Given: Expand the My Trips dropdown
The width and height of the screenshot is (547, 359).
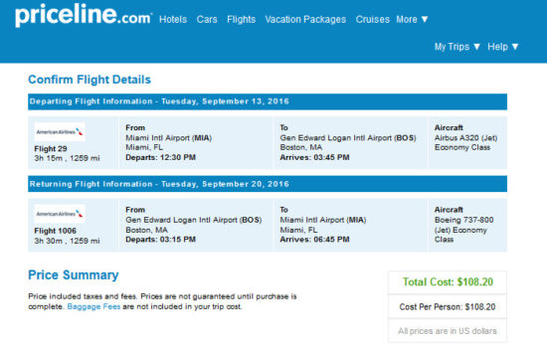Looking at the screenshot, I should click(x=457, y=47).
